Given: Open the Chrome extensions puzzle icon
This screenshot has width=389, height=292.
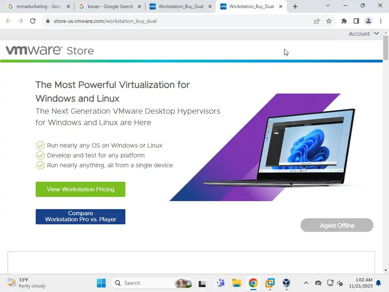Looking at the screenshot, I should 344,21.
